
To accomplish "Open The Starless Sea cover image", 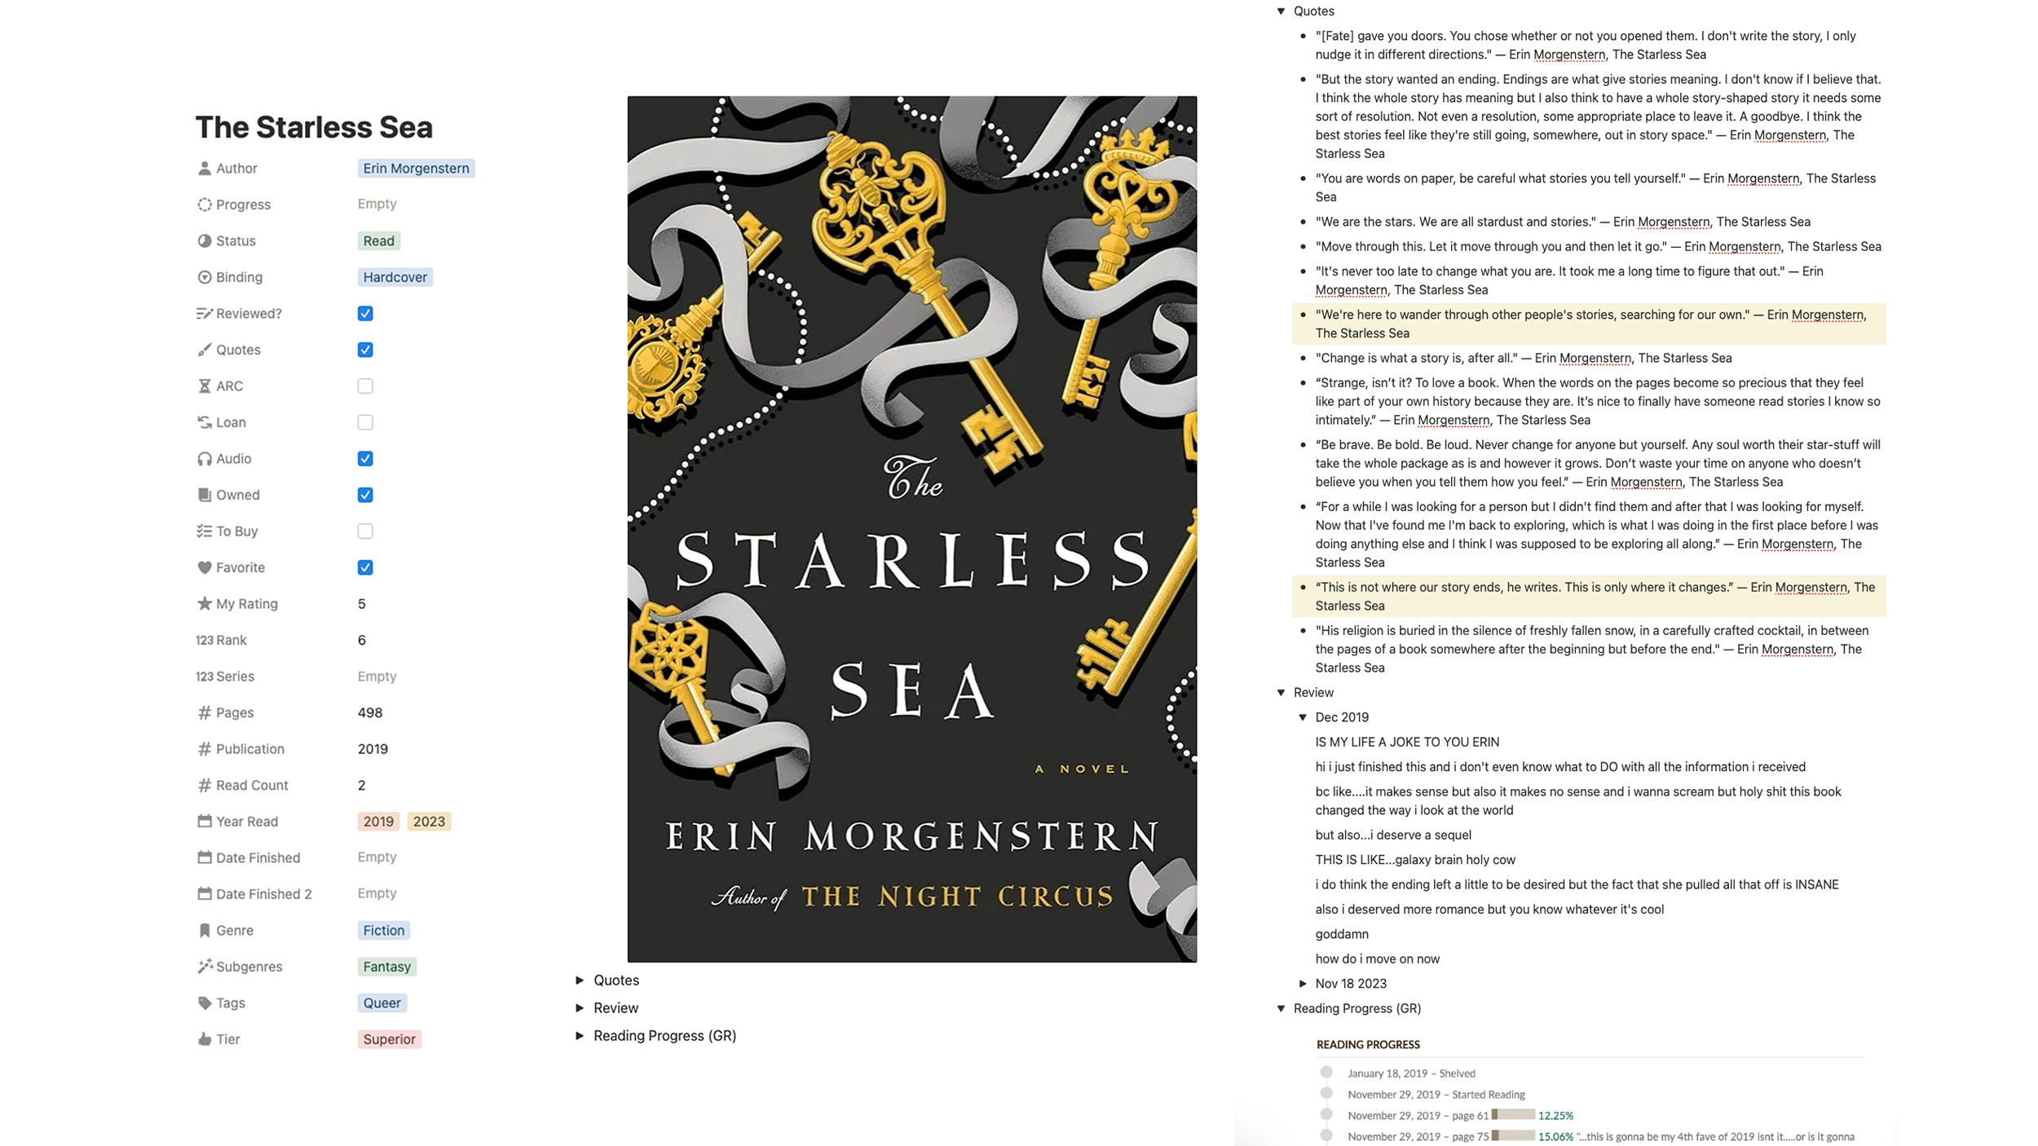I will point(911,529).
